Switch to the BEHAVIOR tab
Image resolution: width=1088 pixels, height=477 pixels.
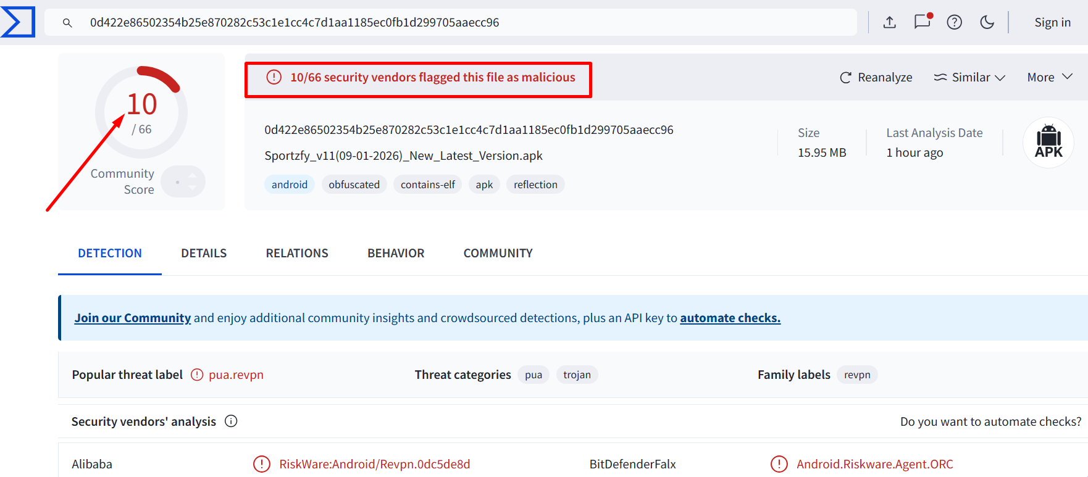396,253
